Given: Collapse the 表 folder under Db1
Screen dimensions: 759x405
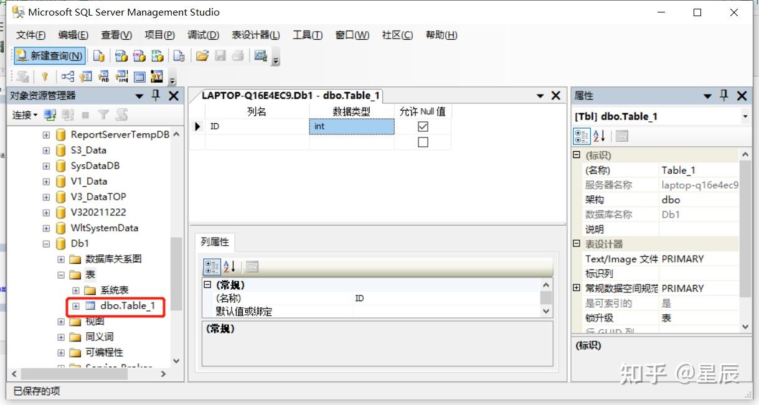Looking at the screenshot, I should point(60,274).
